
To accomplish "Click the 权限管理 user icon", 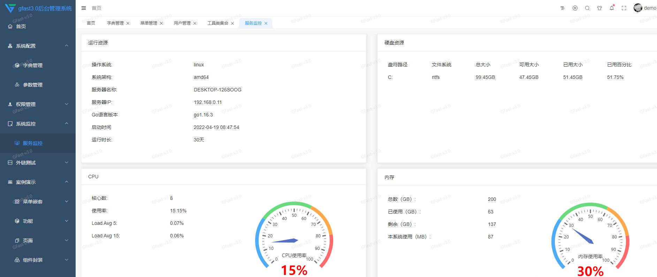I will [x=10, y=104].
